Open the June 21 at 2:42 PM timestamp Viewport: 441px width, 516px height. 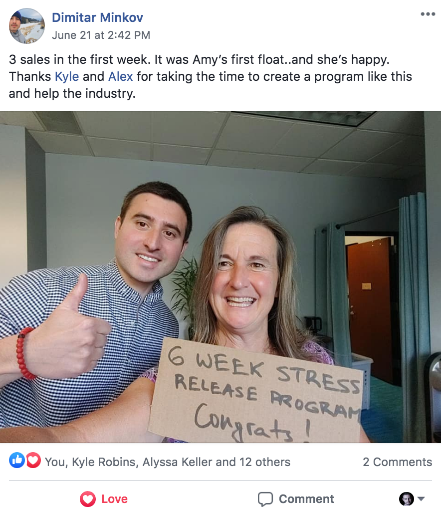coord(101,35)
